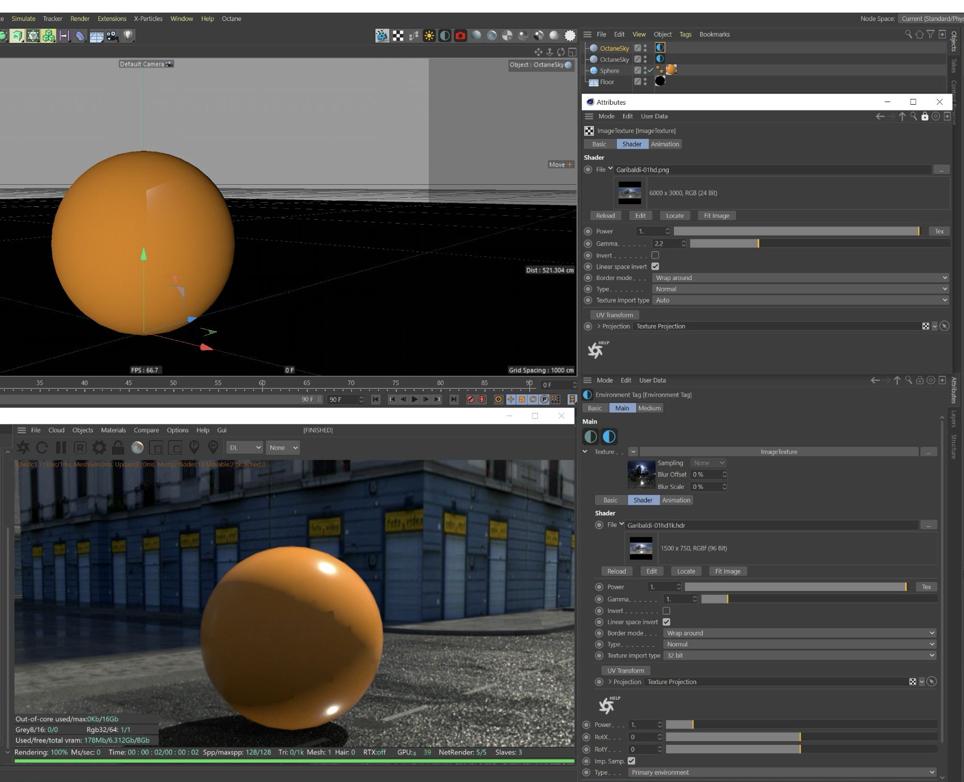Viewport: 964px width, 782px height.
Task: Click the floor grid object icon
Action: point(96,36)
